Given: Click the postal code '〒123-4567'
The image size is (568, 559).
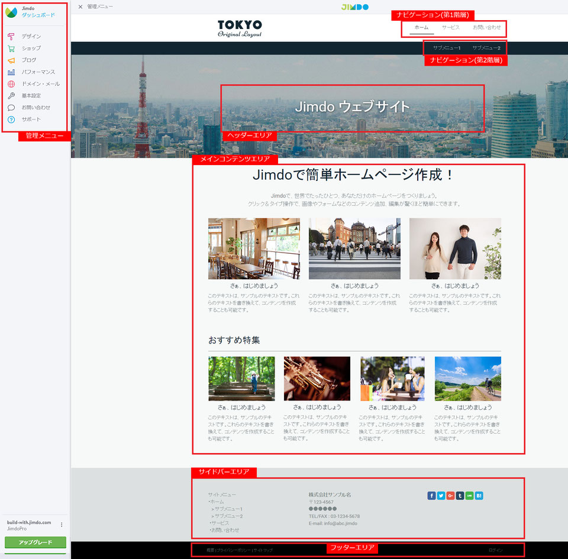Looking at the screenshot, I should (321, 502).
